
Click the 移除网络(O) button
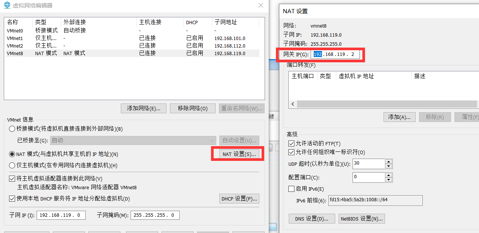pyautogui.click(x=193, y=108)
